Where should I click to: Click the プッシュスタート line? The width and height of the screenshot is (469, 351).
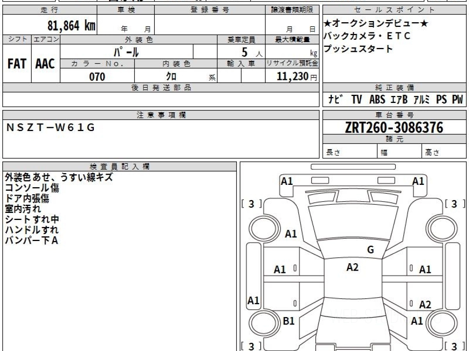click(x=358, y=49)
